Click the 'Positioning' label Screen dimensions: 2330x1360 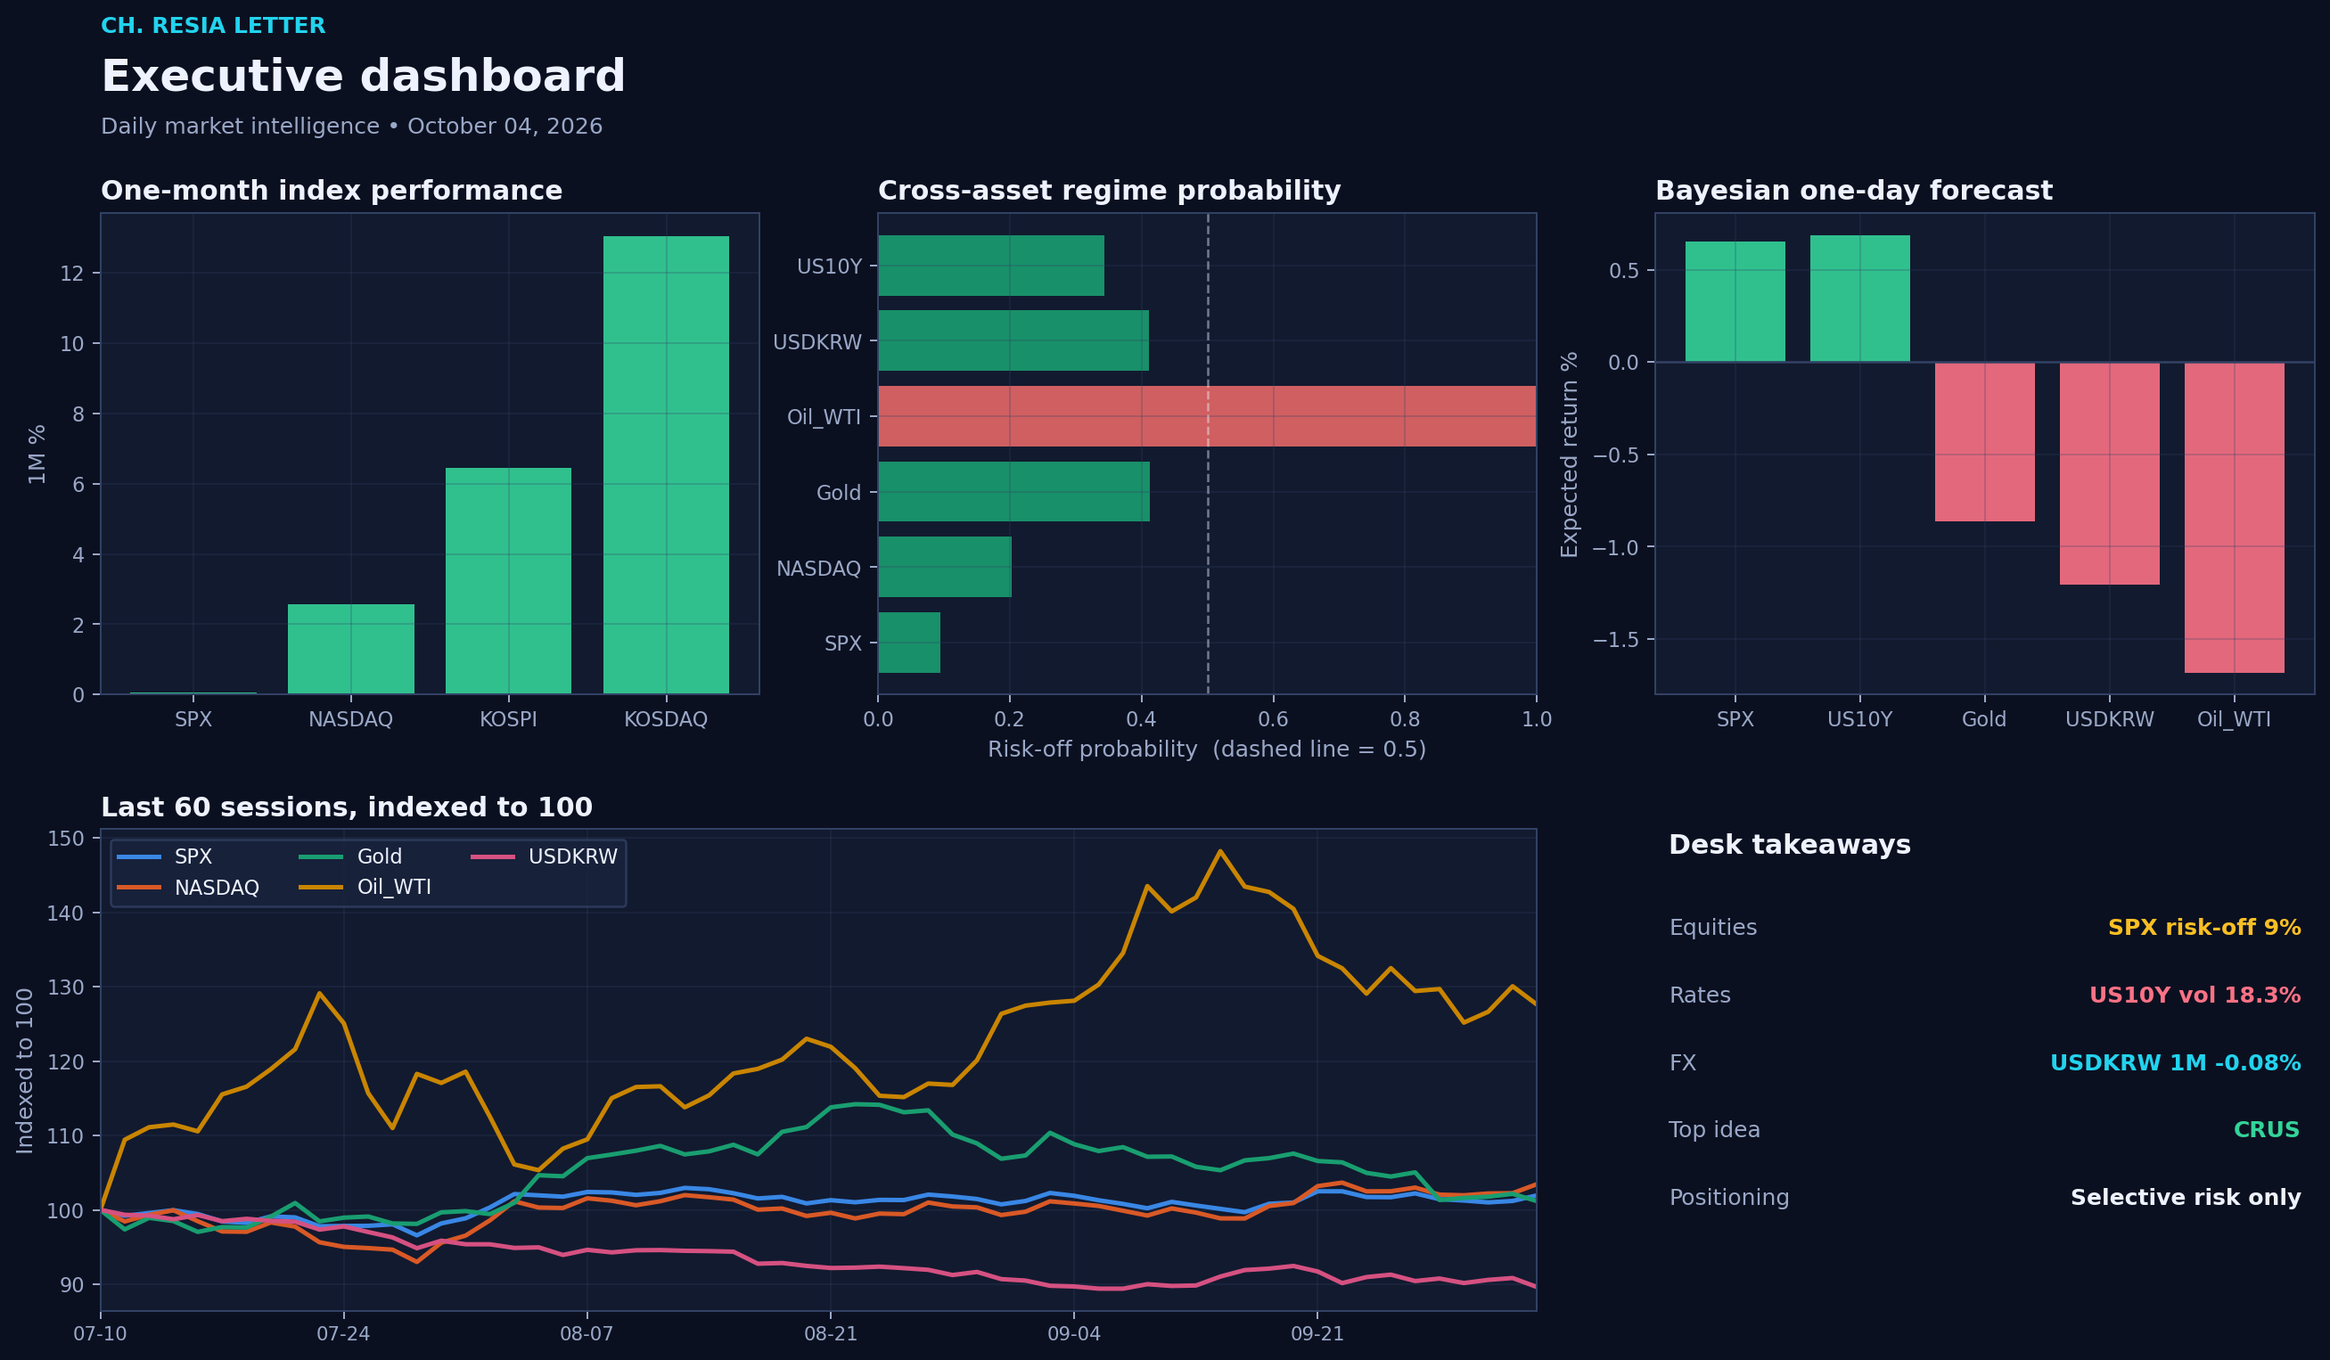1729,1197
